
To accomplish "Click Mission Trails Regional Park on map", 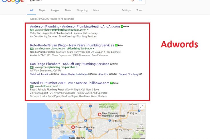I will coord(106,106).
